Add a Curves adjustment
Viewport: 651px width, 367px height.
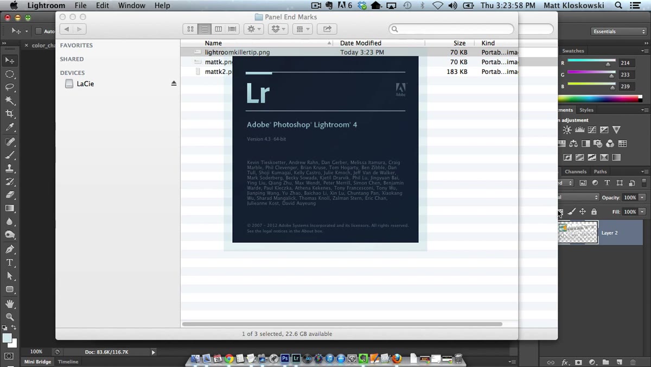tap(592, 130)
